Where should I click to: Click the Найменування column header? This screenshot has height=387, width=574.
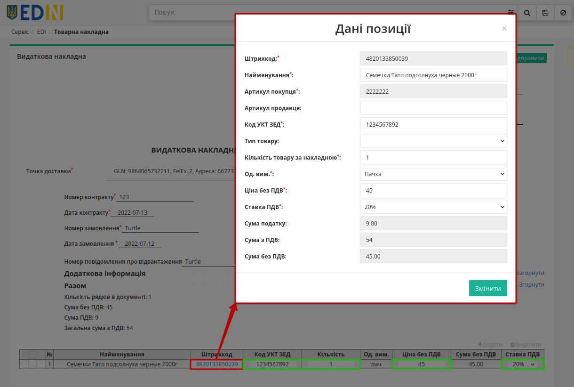click(122, 355)
